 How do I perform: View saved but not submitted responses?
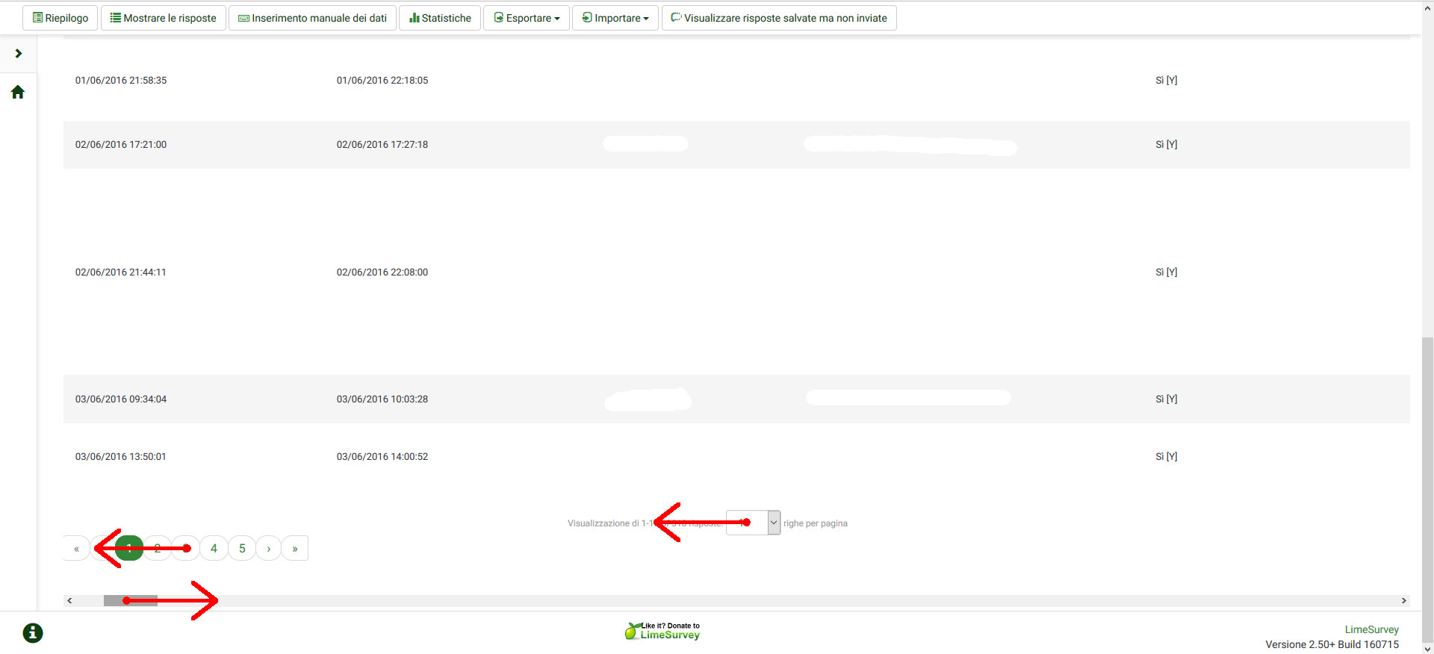coord(779,18)
